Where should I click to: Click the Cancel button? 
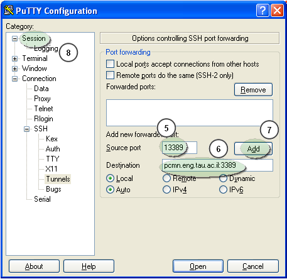pyautogui.click(x=253, y=266)
